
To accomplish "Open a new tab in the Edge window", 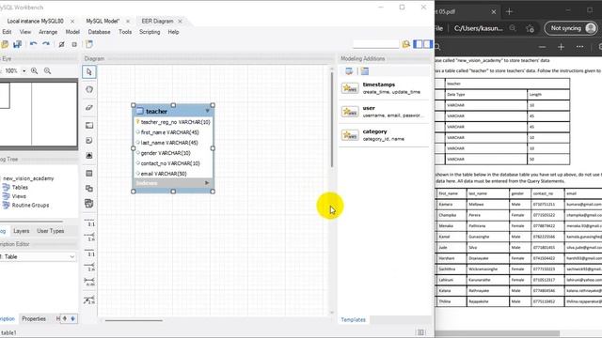I will 510,11.
